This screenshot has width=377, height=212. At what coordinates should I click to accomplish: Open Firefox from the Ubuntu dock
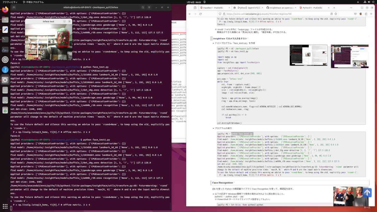click(5, 9)
